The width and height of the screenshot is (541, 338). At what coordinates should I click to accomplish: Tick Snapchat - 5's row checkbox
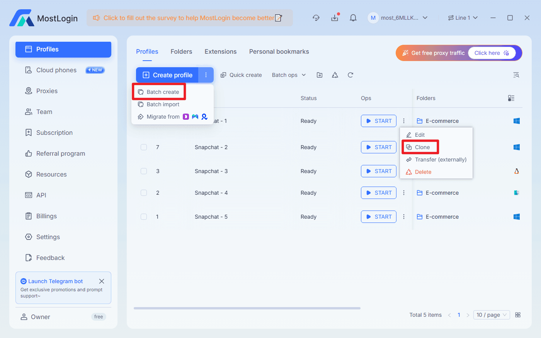(144, 217)
